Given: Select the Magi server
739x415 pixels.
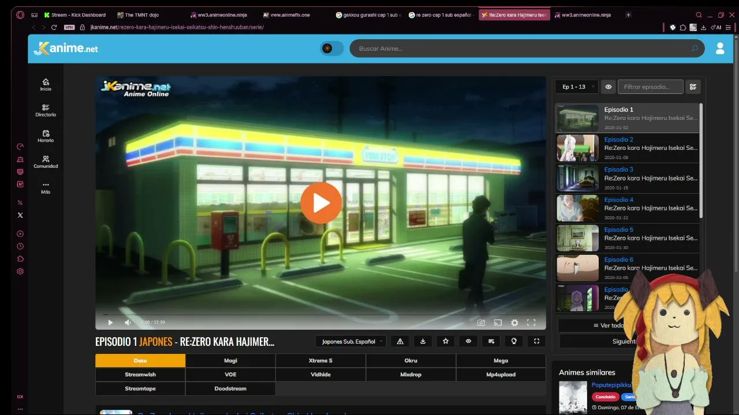Looking at the screenshot, I should pos(230,361).
